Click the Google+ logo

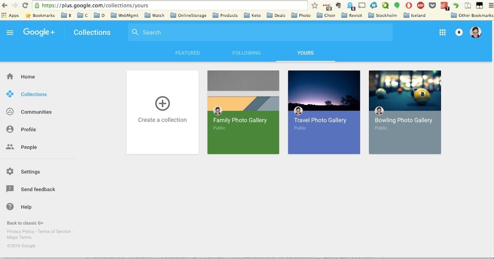point(39,32)
